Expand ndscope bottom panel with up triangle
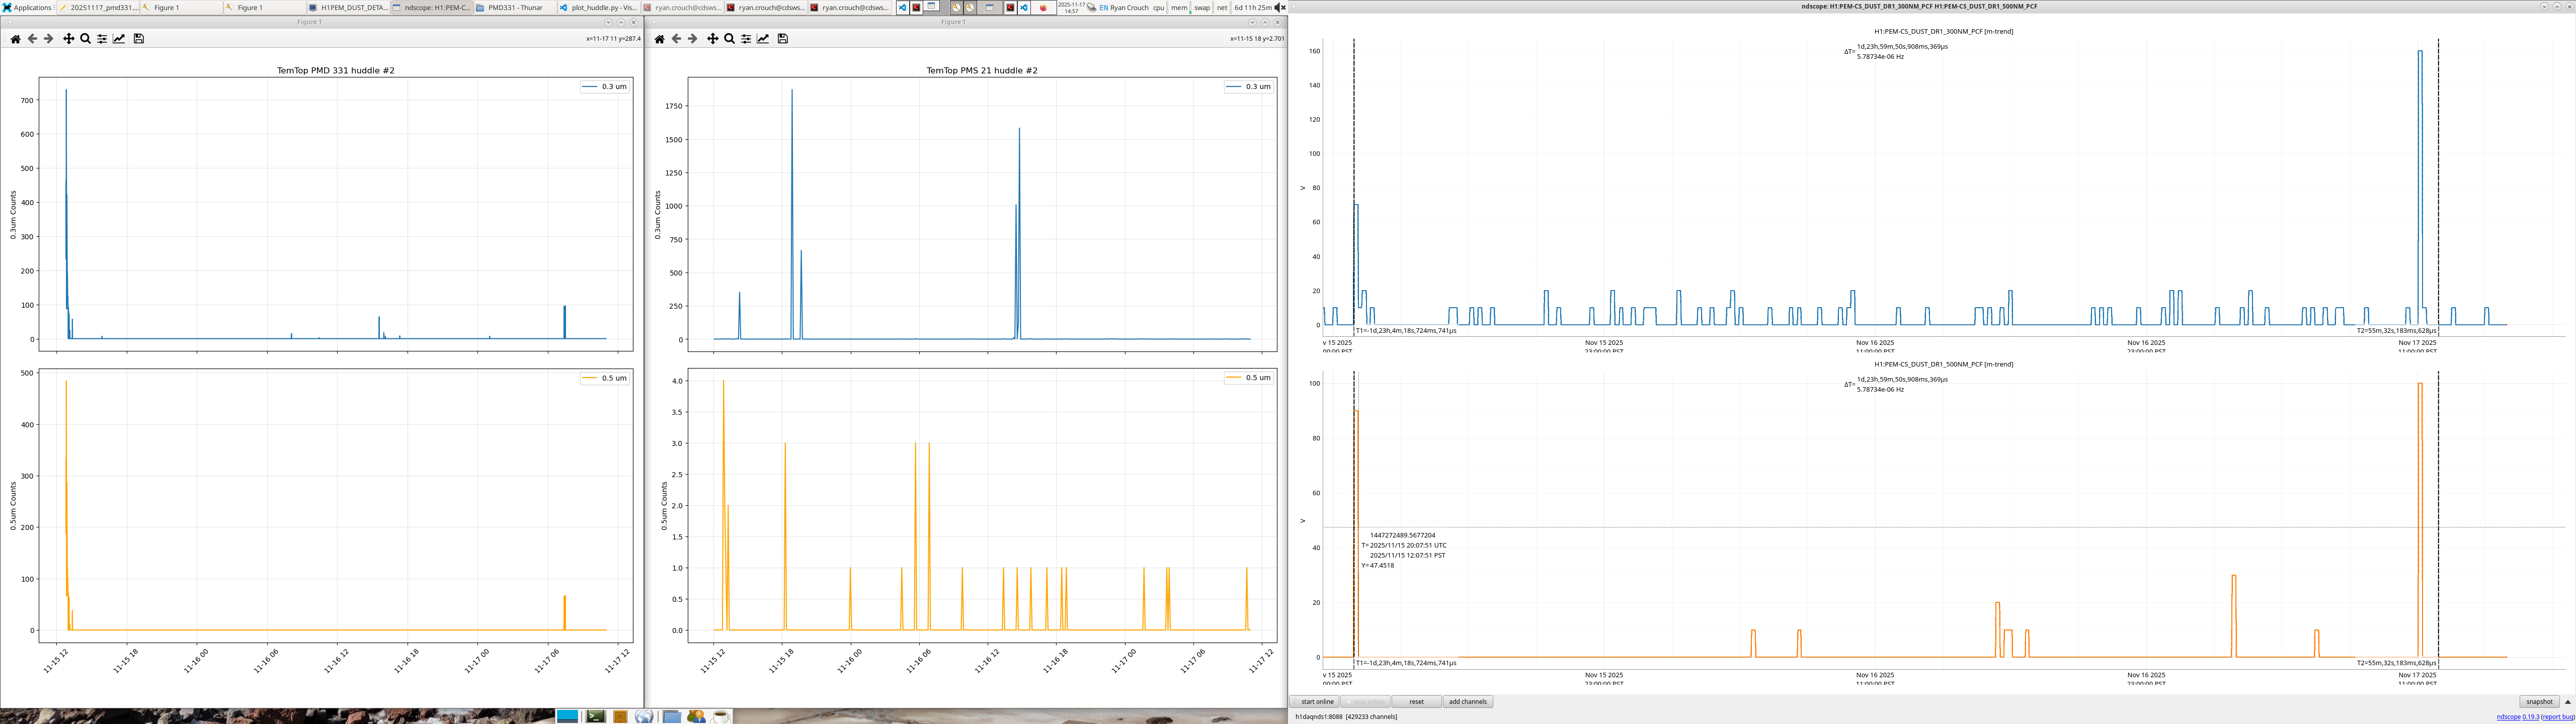2576x724 pixels. coord(2567,702)
